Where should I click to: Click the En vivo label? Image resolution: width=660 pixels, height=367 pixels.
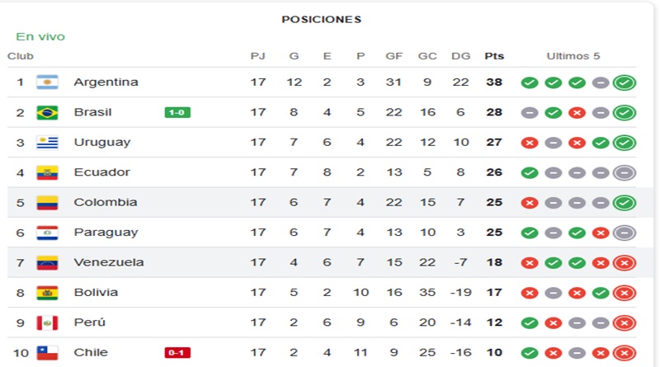pyautogui.click(x=40, y=36)
